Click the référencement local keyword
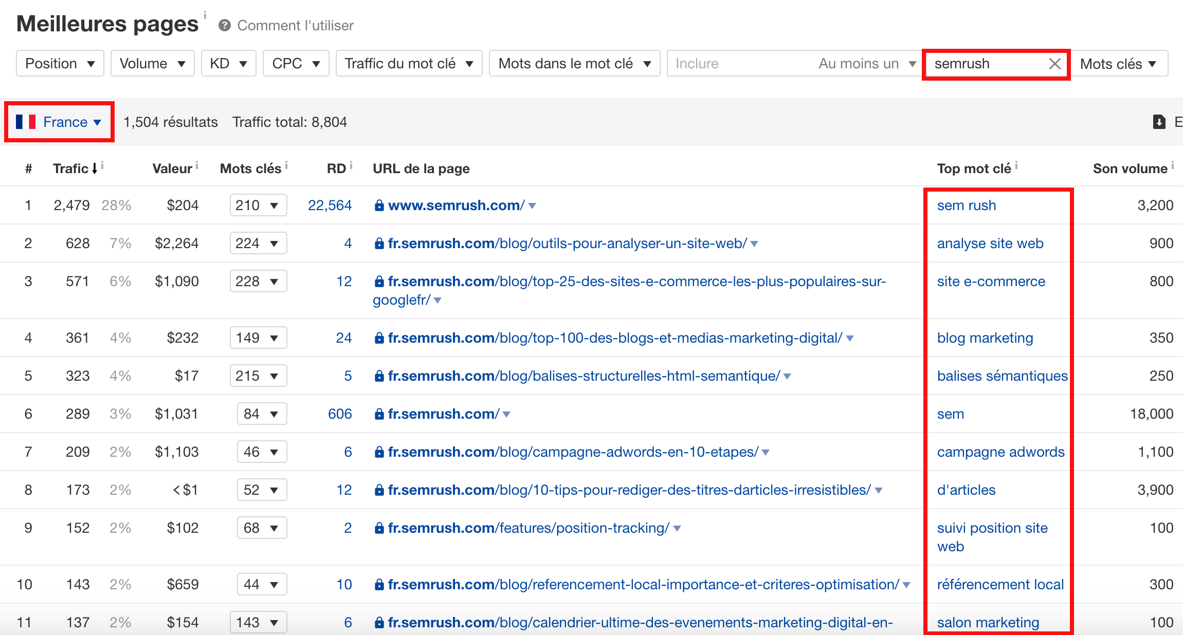Viewport: 1183px width, 635px height. (x=1000, y=585)
